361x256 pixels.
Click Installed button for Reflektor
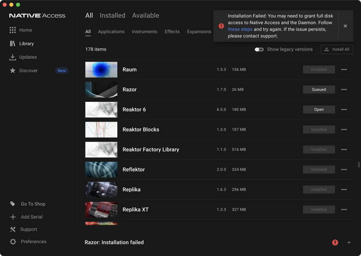point(319,170)
